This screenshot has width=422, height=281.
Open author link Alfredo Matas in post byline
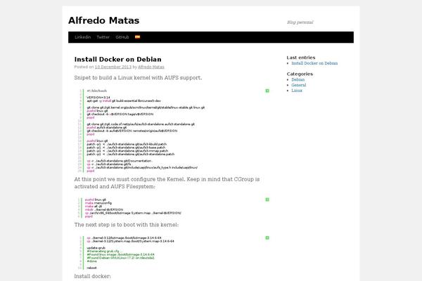click(151, 67)
